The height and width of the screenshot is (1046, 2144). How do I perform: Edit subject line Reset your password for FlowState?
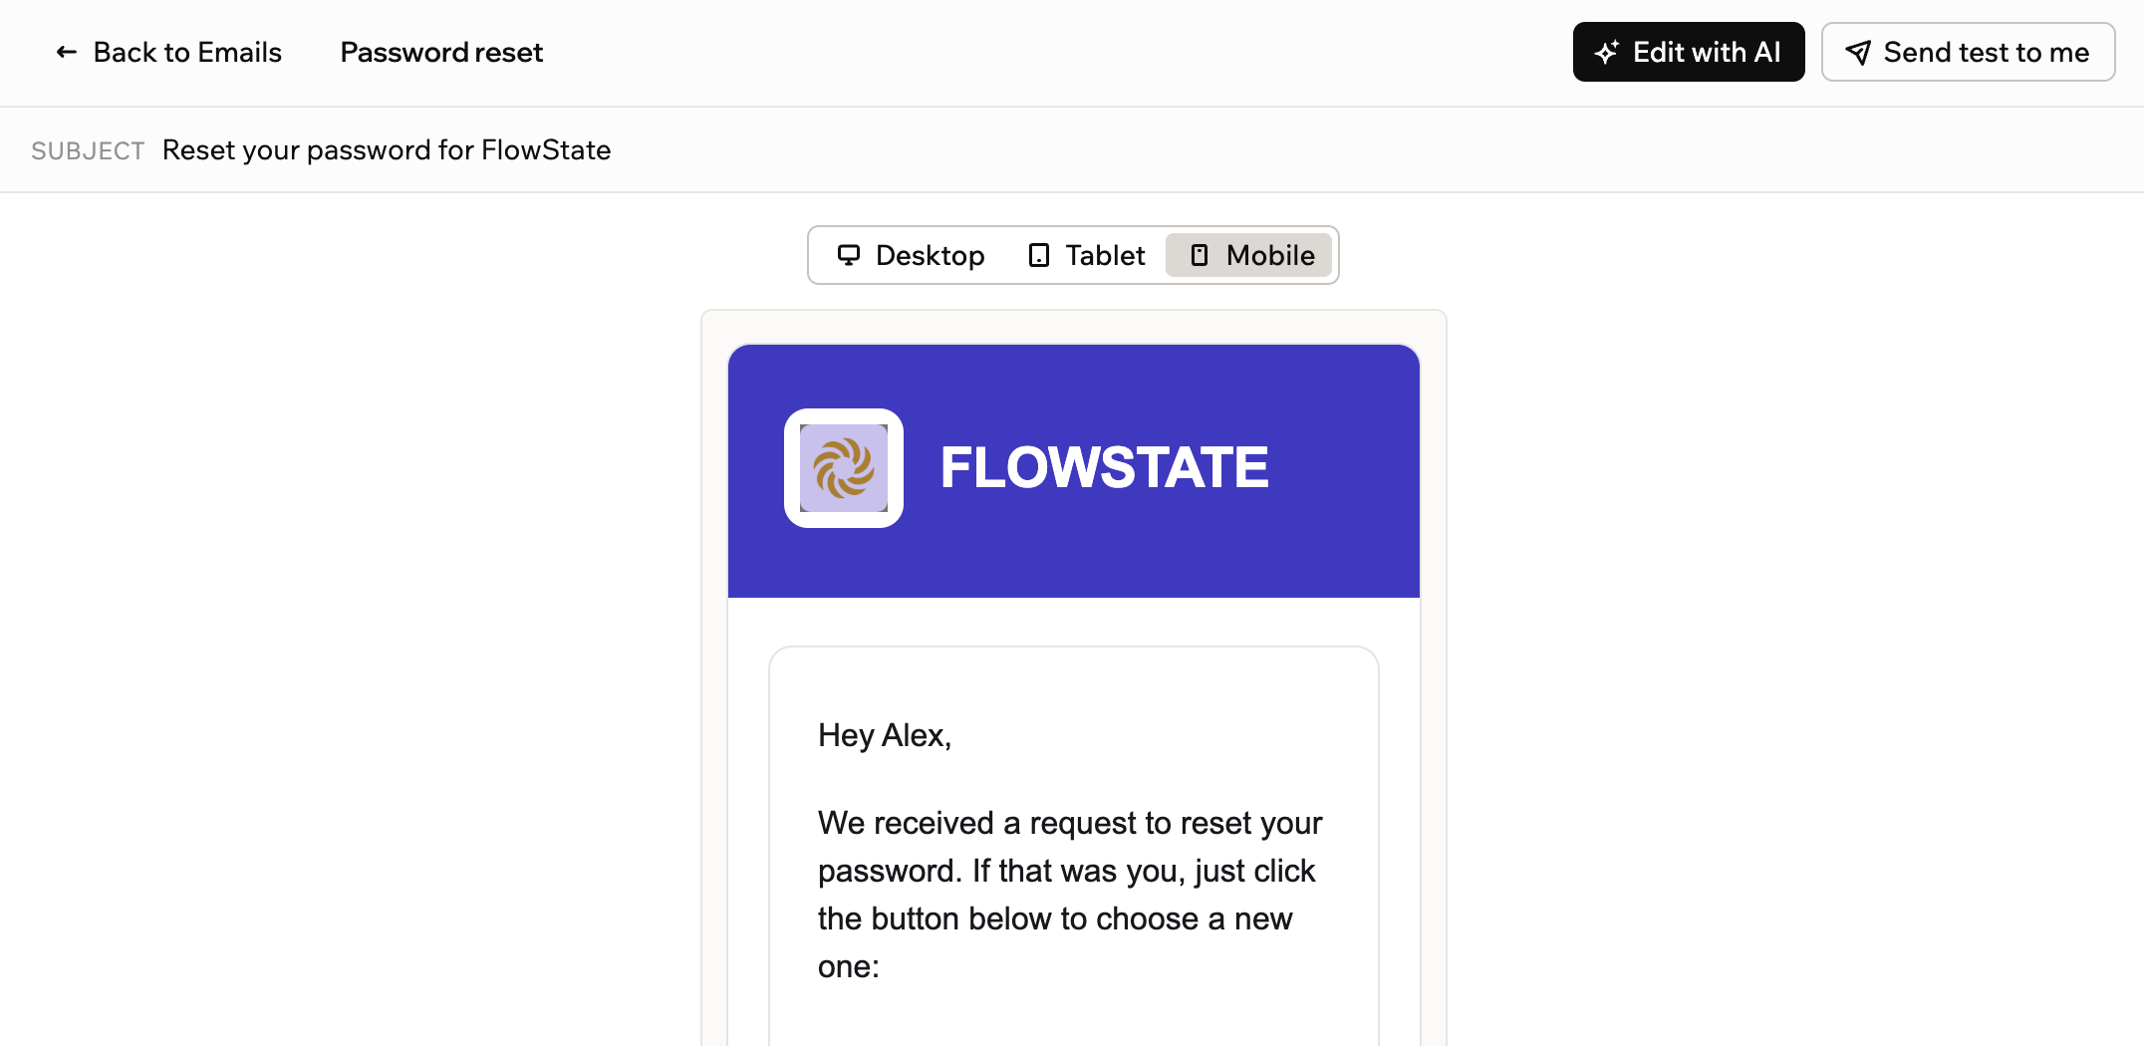pyautogui.click(x=387, y=149)
